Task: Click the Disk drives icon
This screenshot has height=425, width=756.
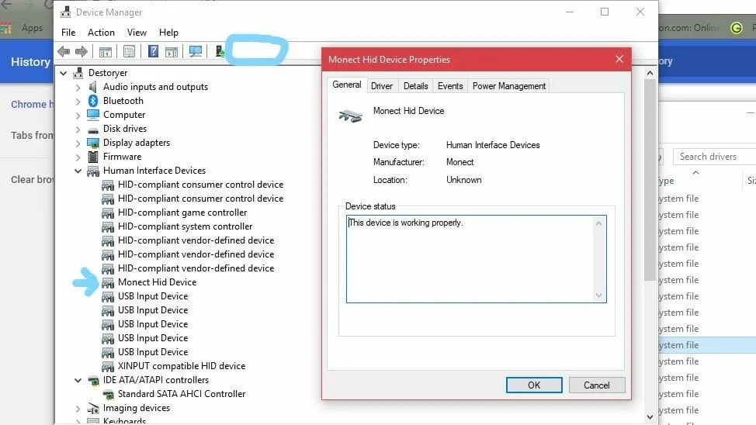Action: 93,130
